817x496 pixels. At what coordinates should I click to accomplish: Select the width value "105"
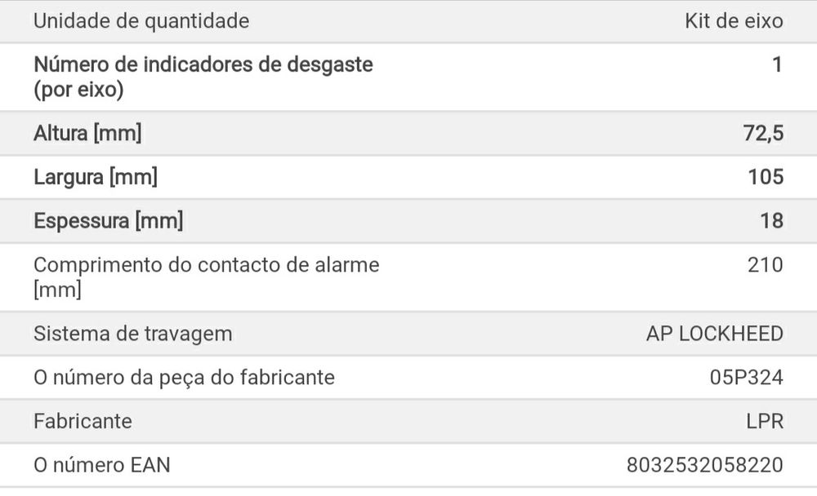(766, 177)
